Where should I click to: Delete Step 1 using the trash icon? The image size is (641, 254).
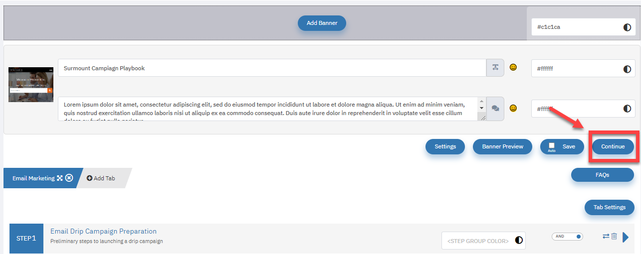[614, 237]
